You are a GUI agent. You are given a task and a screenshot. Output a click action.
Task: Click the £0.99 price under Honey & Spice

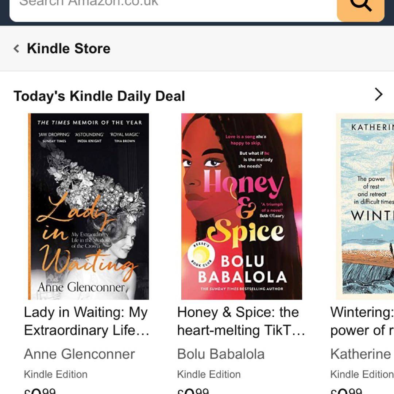[x=193, y=391]
